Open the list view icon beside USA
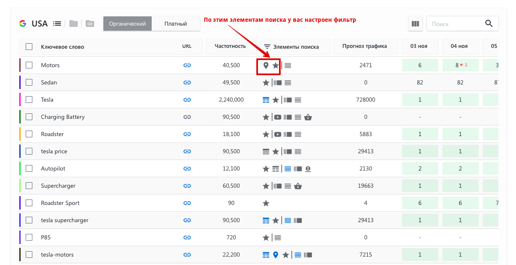516x265 pixels. coord(57,24)
